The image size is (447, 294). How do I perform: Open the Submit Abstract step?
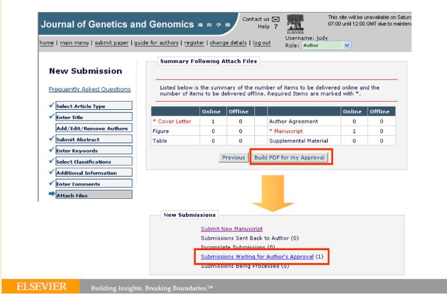pos(94,139)
